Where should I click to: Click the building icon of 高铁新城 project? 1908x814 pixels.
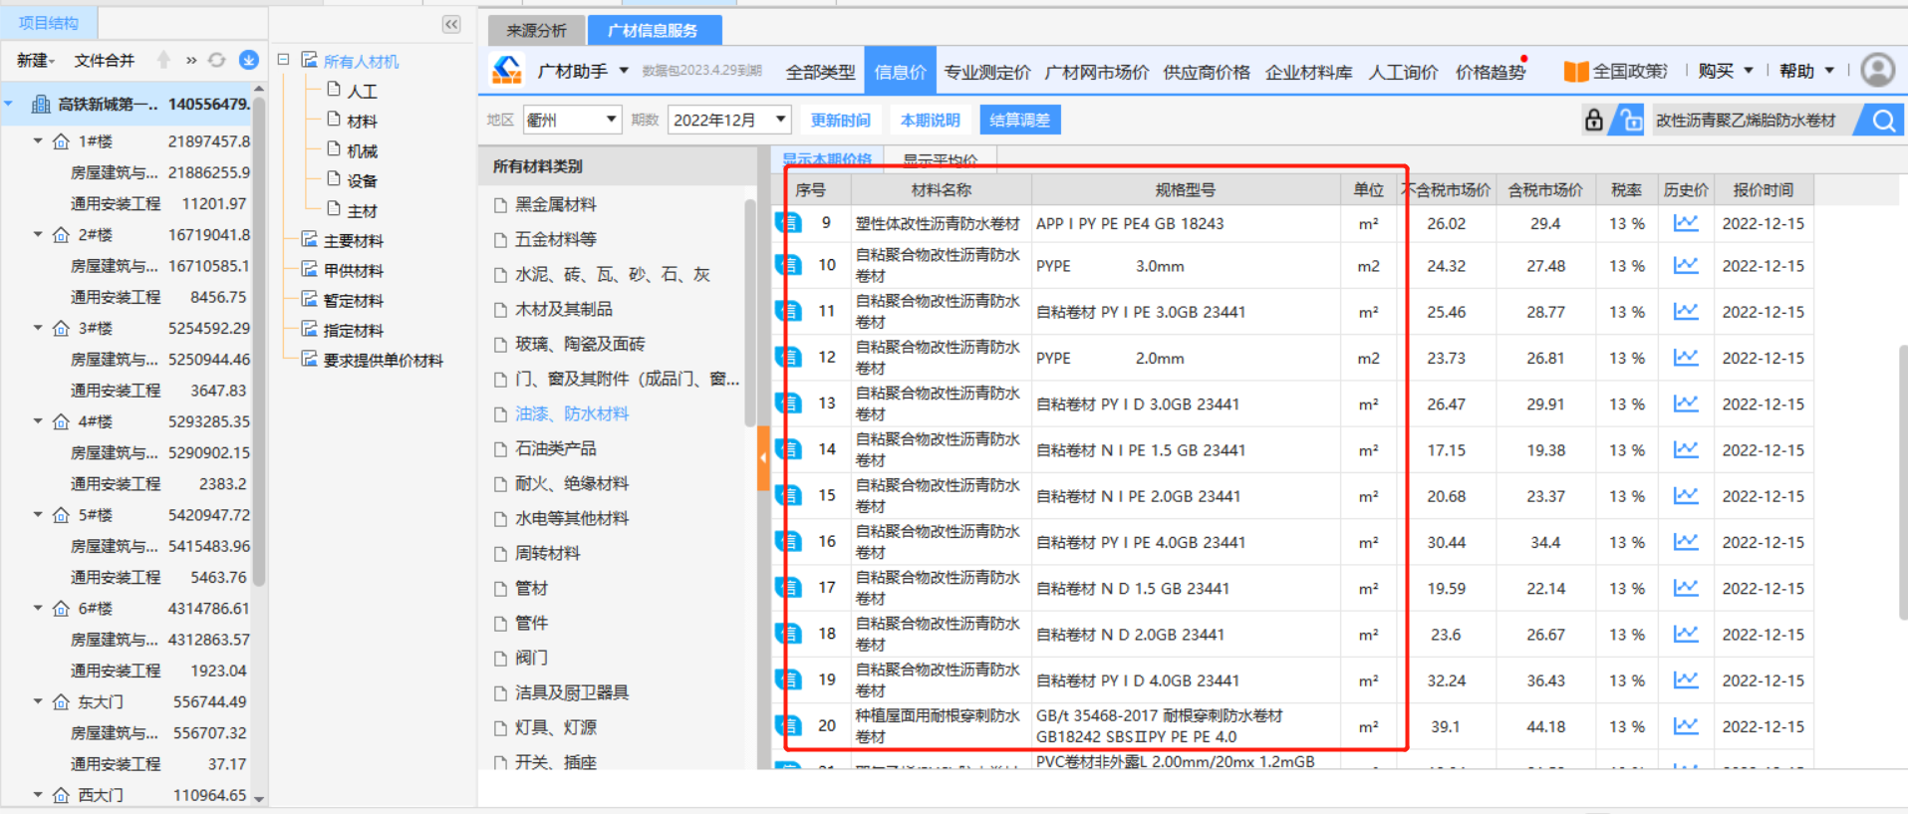(x=41, y=104)
